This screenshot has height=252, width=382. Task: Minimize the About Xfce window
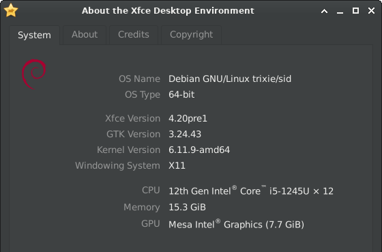coord(340,11)
